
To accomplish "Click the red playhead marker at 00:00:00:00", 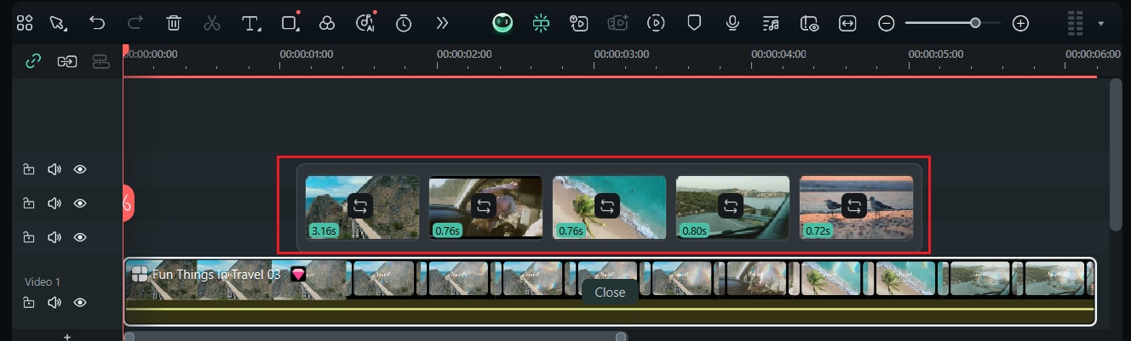I will click(125, 50).
